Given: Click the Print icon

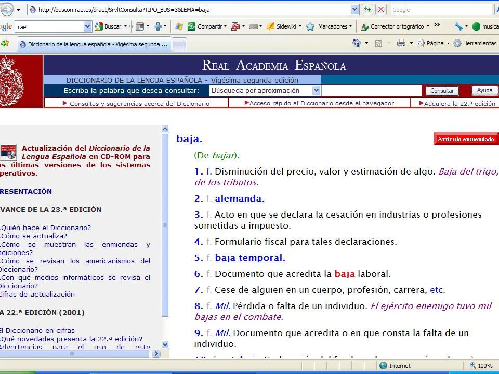Looking at the screenshot, I should click(401, 43).
